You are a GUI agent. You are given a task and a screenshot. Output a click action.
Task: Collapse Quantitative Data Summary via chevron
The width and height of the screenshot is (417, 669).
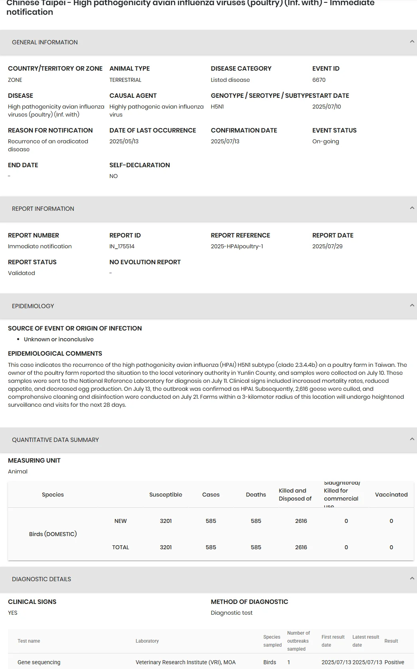(412, 439)
